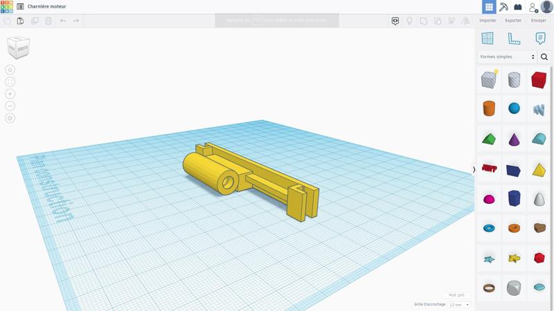
Task: Pick the orange Cylinder shape
Action: [490, 109]
